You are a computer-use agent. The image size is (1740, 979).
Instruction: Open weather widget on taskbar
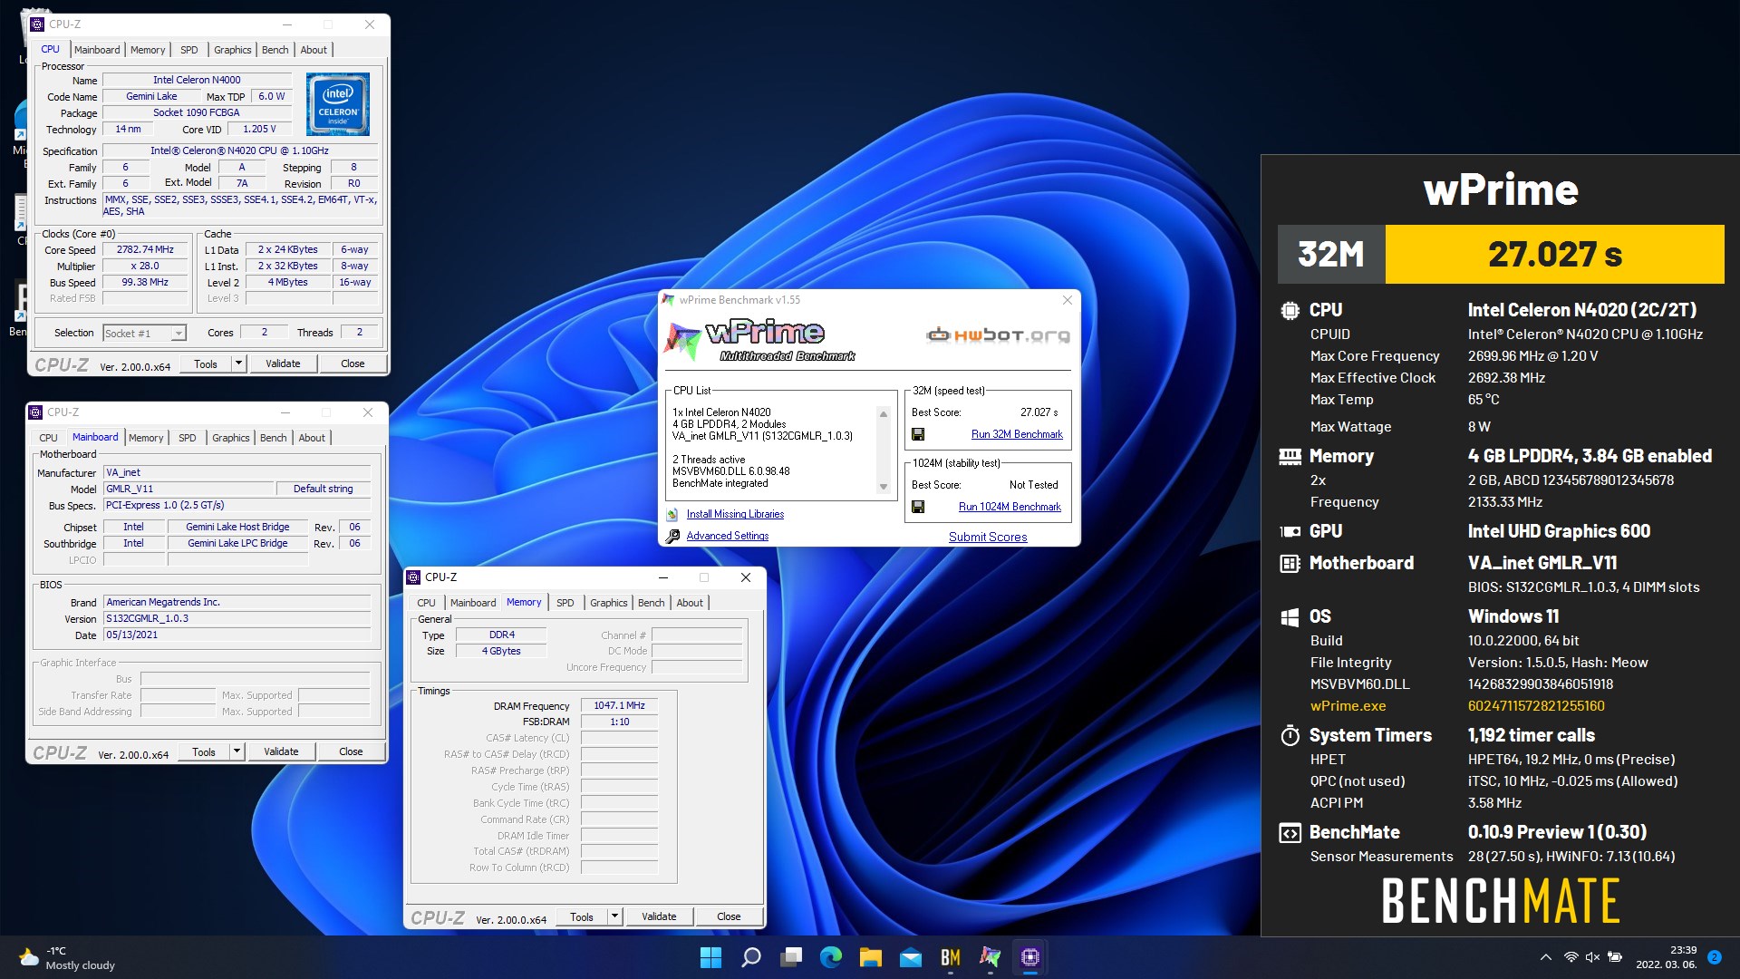pyautogui.click(x=68, y=958)
